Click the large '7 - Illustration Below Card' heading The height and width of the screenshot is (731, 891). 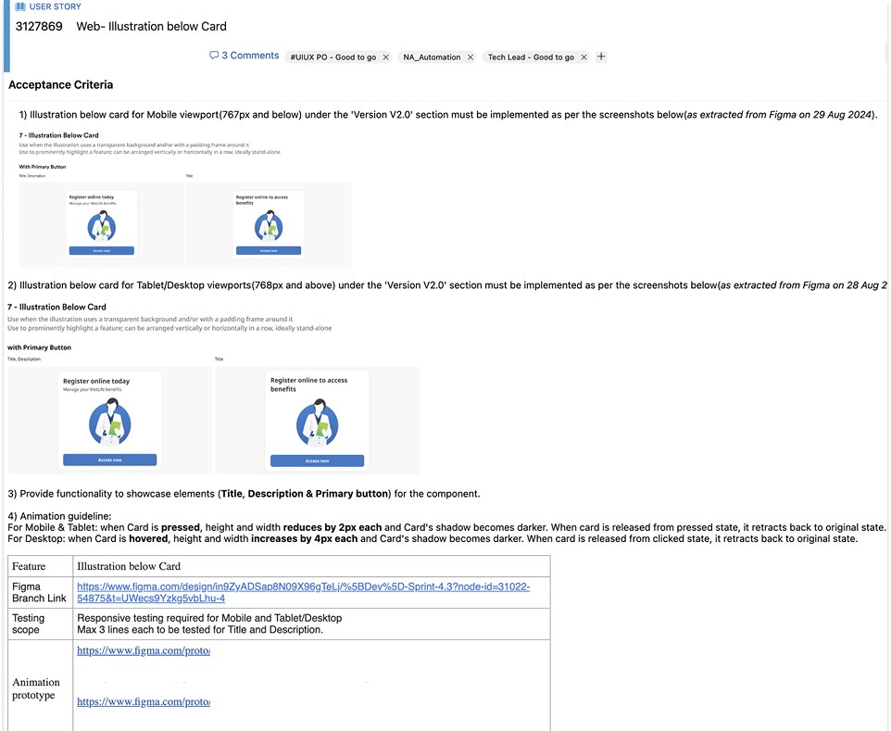[x=56, y=307]
